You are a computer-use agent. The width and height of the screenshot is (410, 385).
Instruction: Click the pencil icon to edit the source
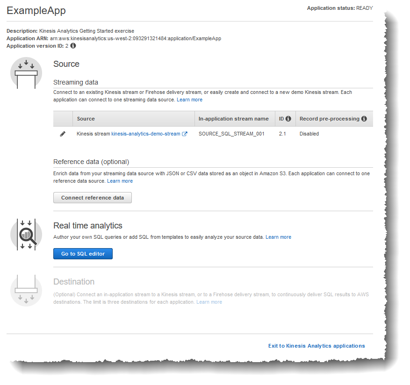pyautogui.click(x=63, y=134)
